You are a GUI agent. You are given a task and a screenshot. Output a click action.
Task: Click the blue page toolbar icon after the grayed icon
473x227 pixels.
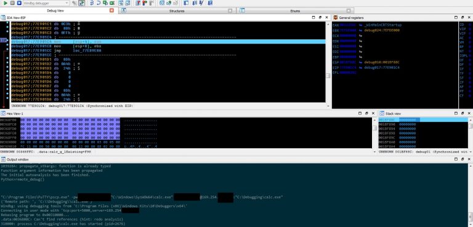186,3
